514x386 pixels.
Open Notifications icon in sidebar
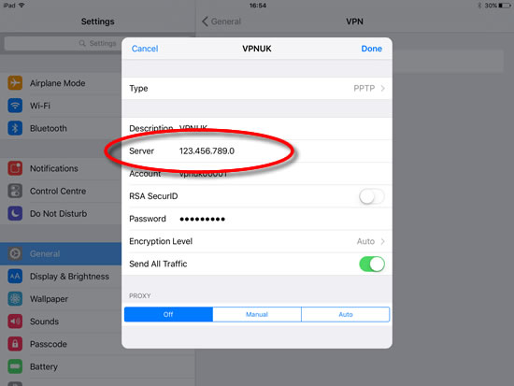15,168
